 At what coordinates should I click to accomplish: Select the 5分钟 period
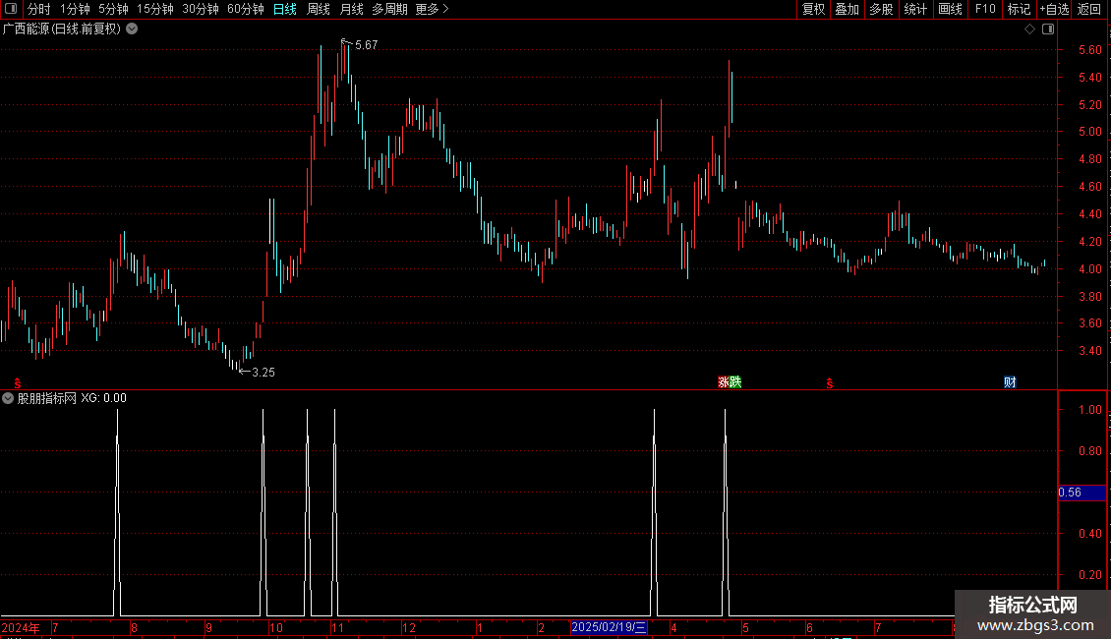pyautogui.click(x=113, y=9)
